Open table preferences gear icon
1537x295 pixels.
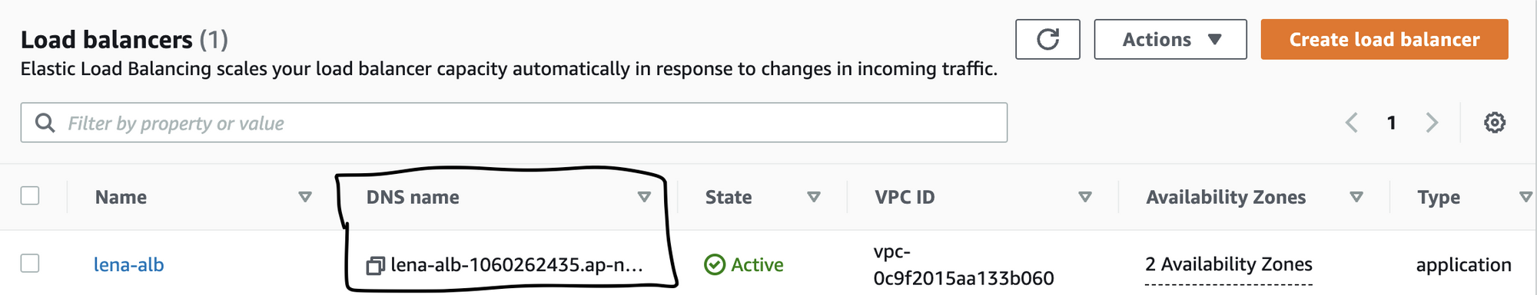(x=1494, y=123)
